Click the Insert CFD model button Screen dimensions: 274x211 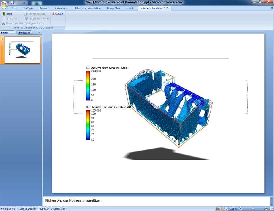pos(7,14)
